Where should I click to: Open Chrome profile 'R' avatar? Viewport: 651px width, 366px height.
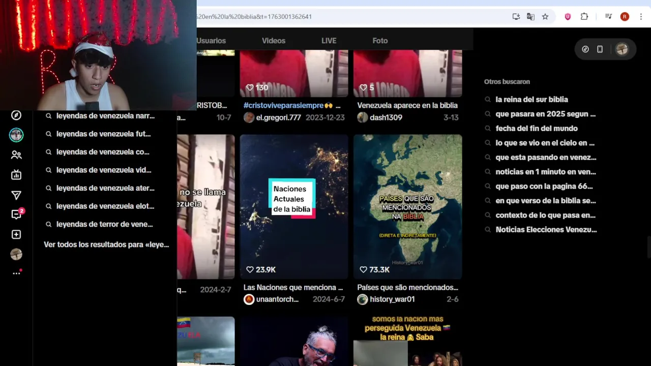pyautogui.click(x=625, y=17)
